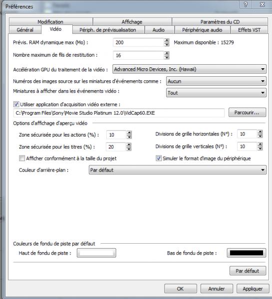Increase horizontal grid divisions arrow

(x=260, y=132)
